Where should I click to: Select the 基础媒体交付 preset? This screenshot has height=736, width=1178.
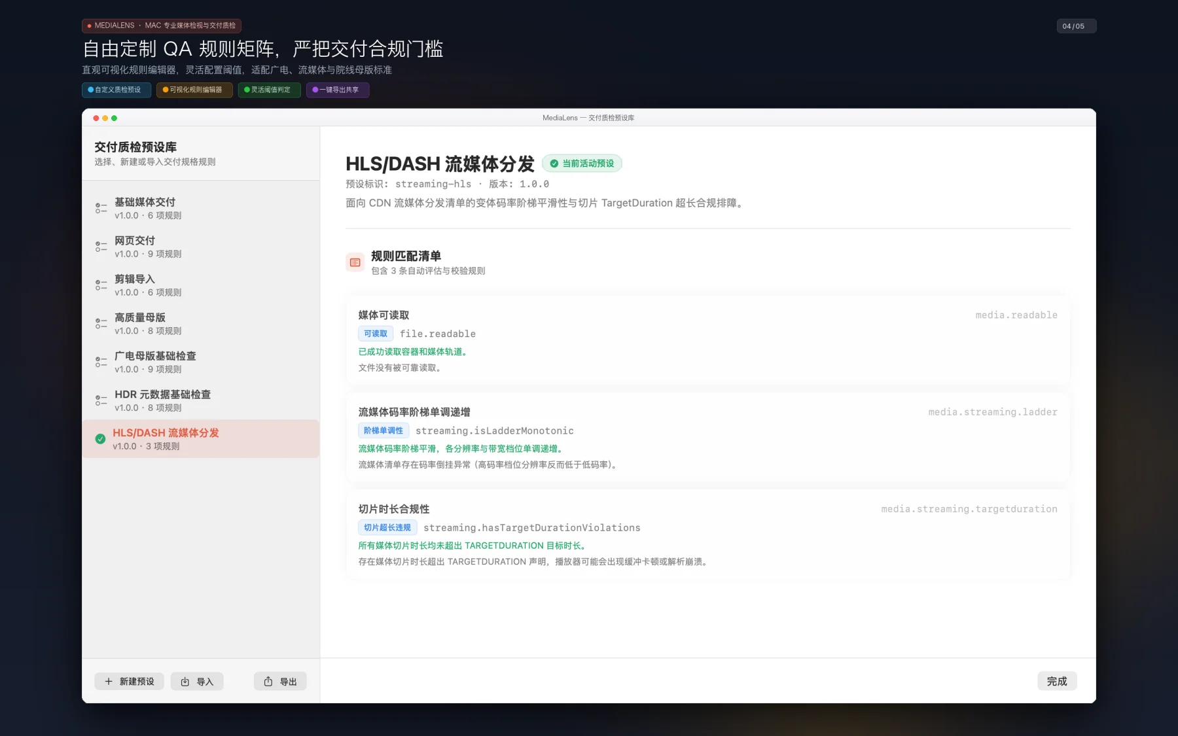201,208
